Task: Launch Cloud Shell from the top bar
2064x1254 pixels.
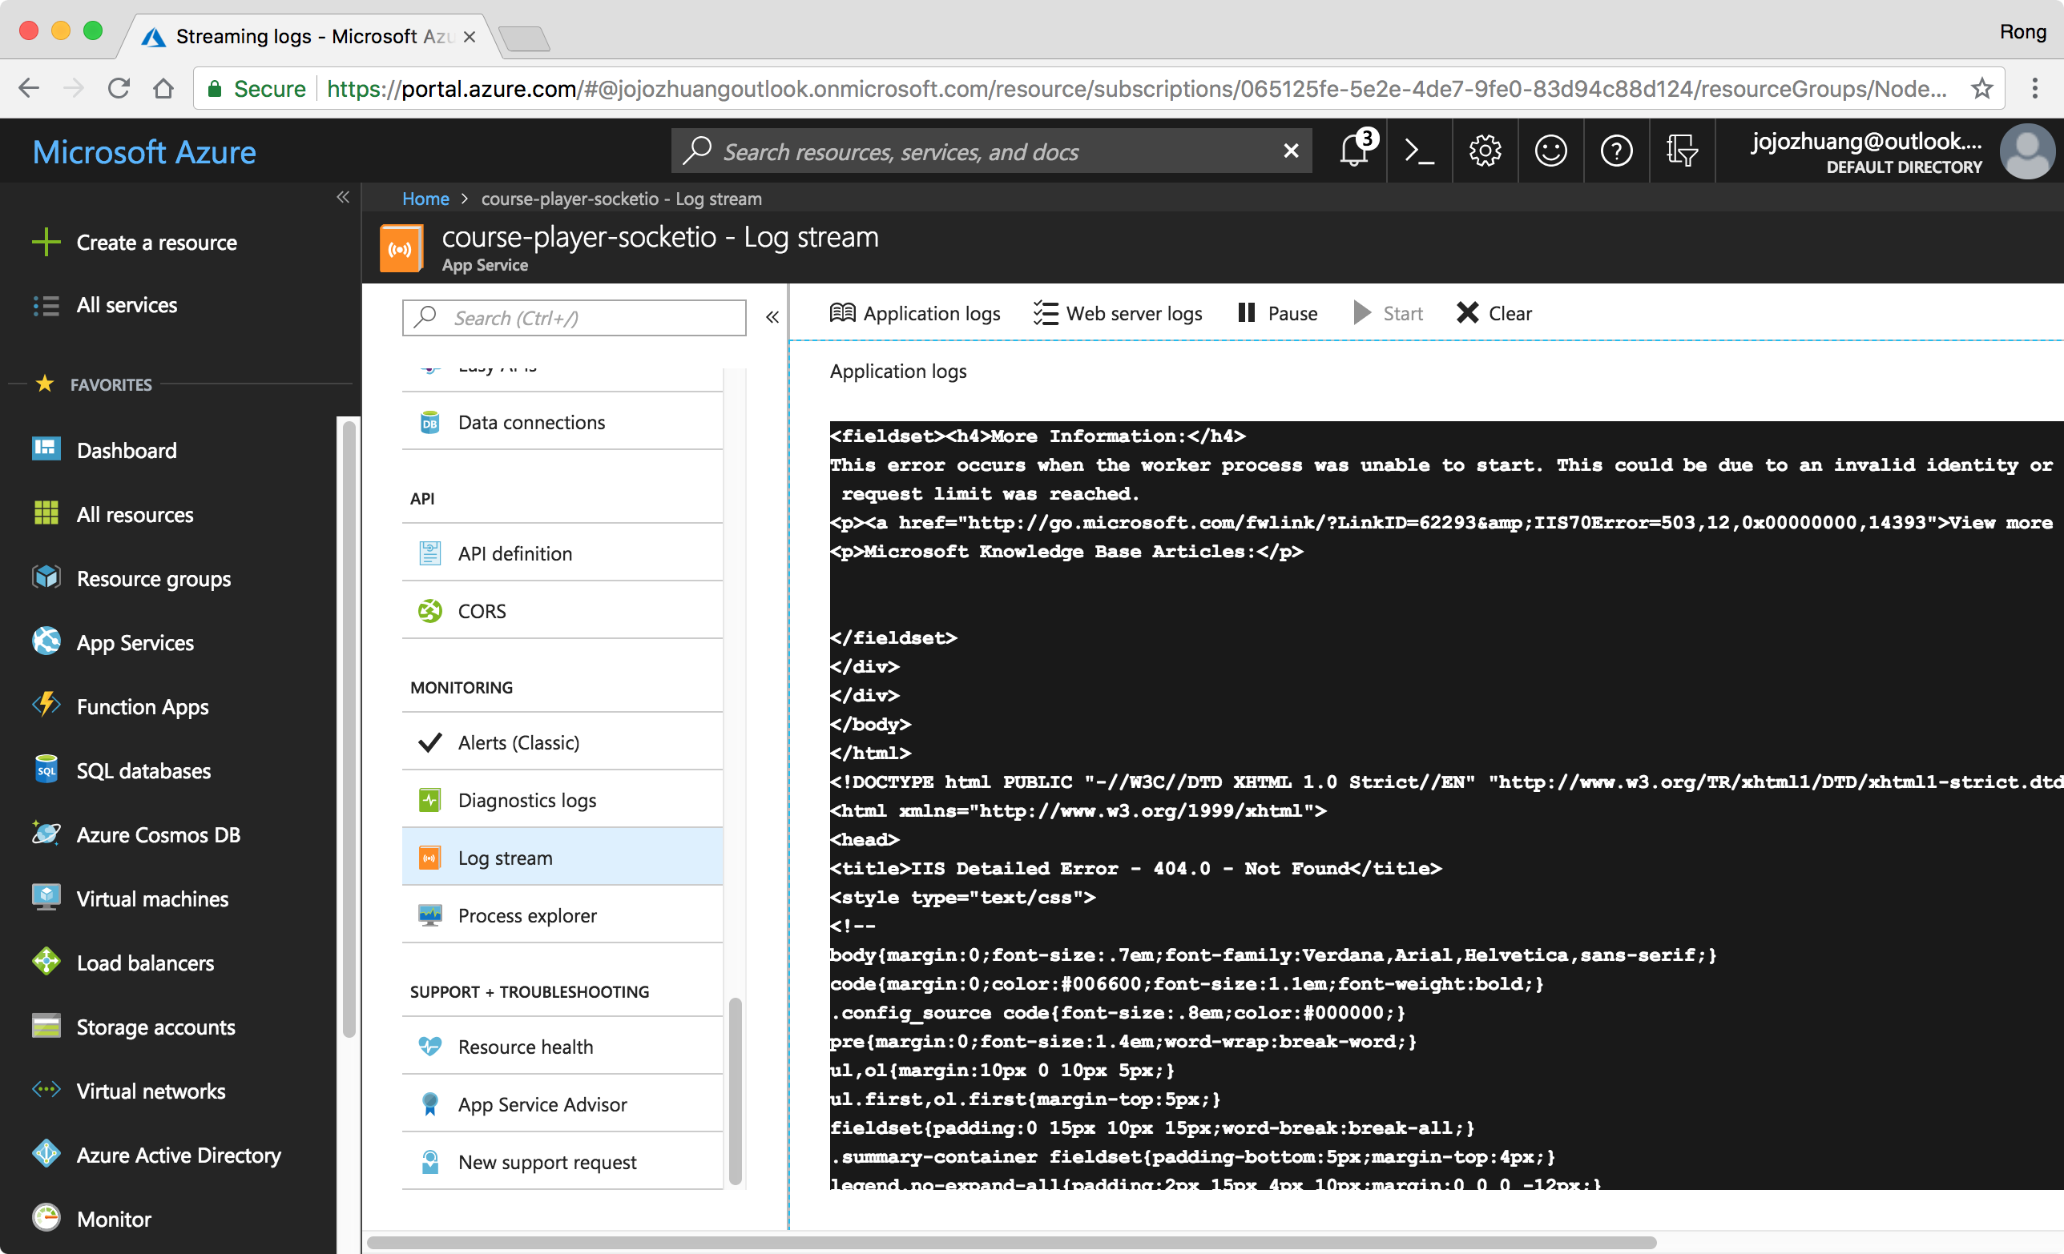Action: [1419, 151]
